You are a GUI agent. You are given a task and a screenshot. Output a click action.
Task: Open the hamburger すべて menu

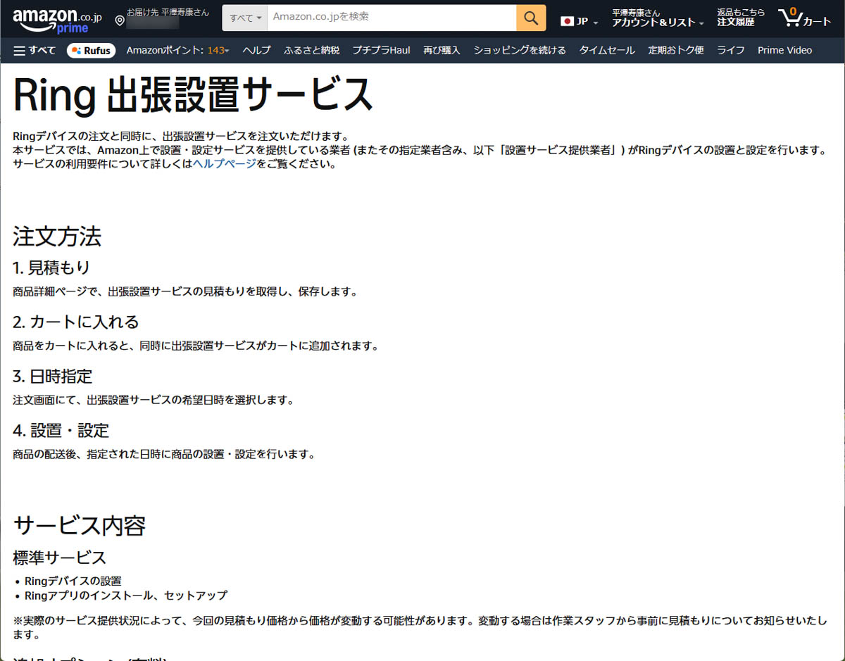[x=35, y=50]
